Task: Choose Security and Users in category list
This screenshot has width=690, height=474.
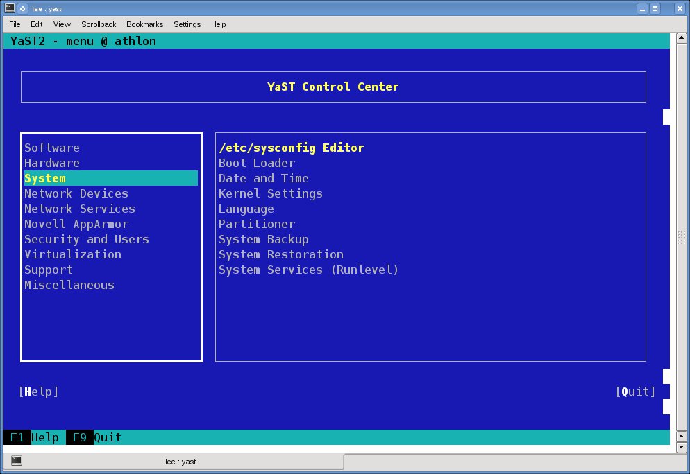Action: click(87, 239)
